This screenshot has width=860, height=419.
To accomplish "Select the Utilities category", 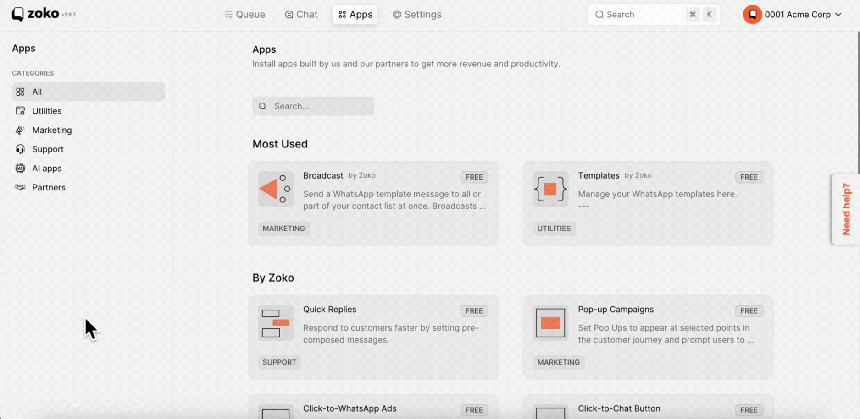I will click(x=89, y=111).
